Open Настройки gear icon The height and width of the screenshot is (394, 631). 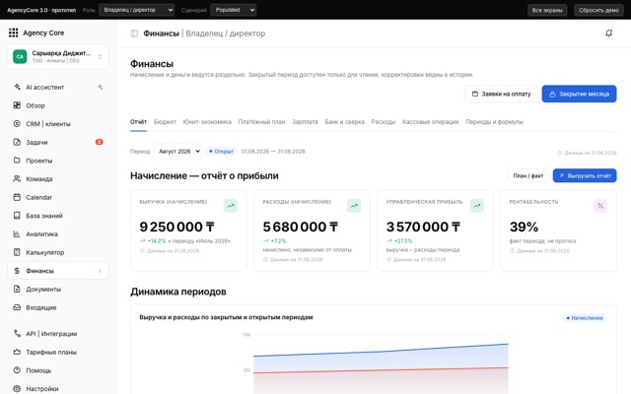tap(17, 389)
